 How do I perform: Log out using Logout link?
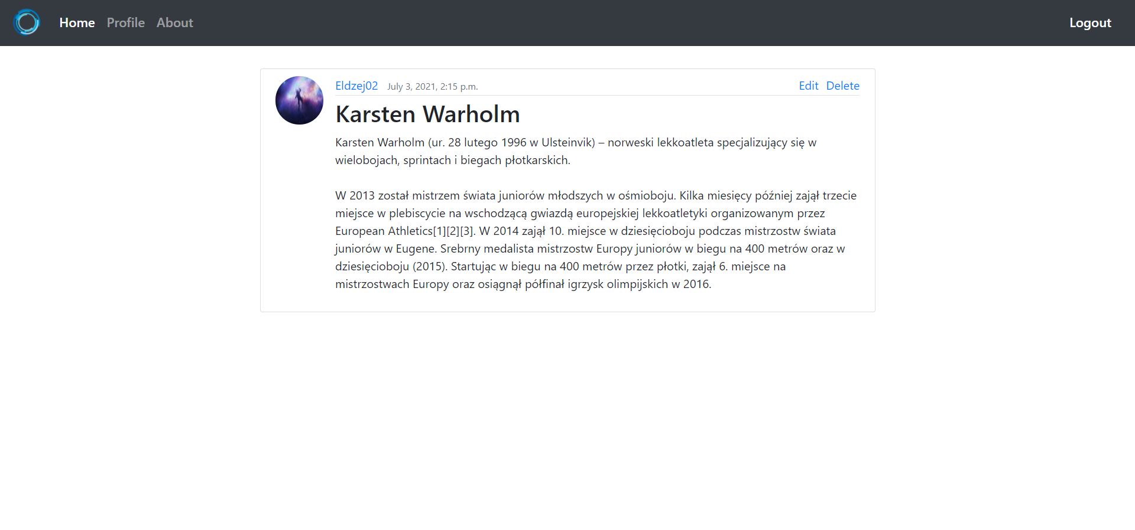coord(1090,22)
